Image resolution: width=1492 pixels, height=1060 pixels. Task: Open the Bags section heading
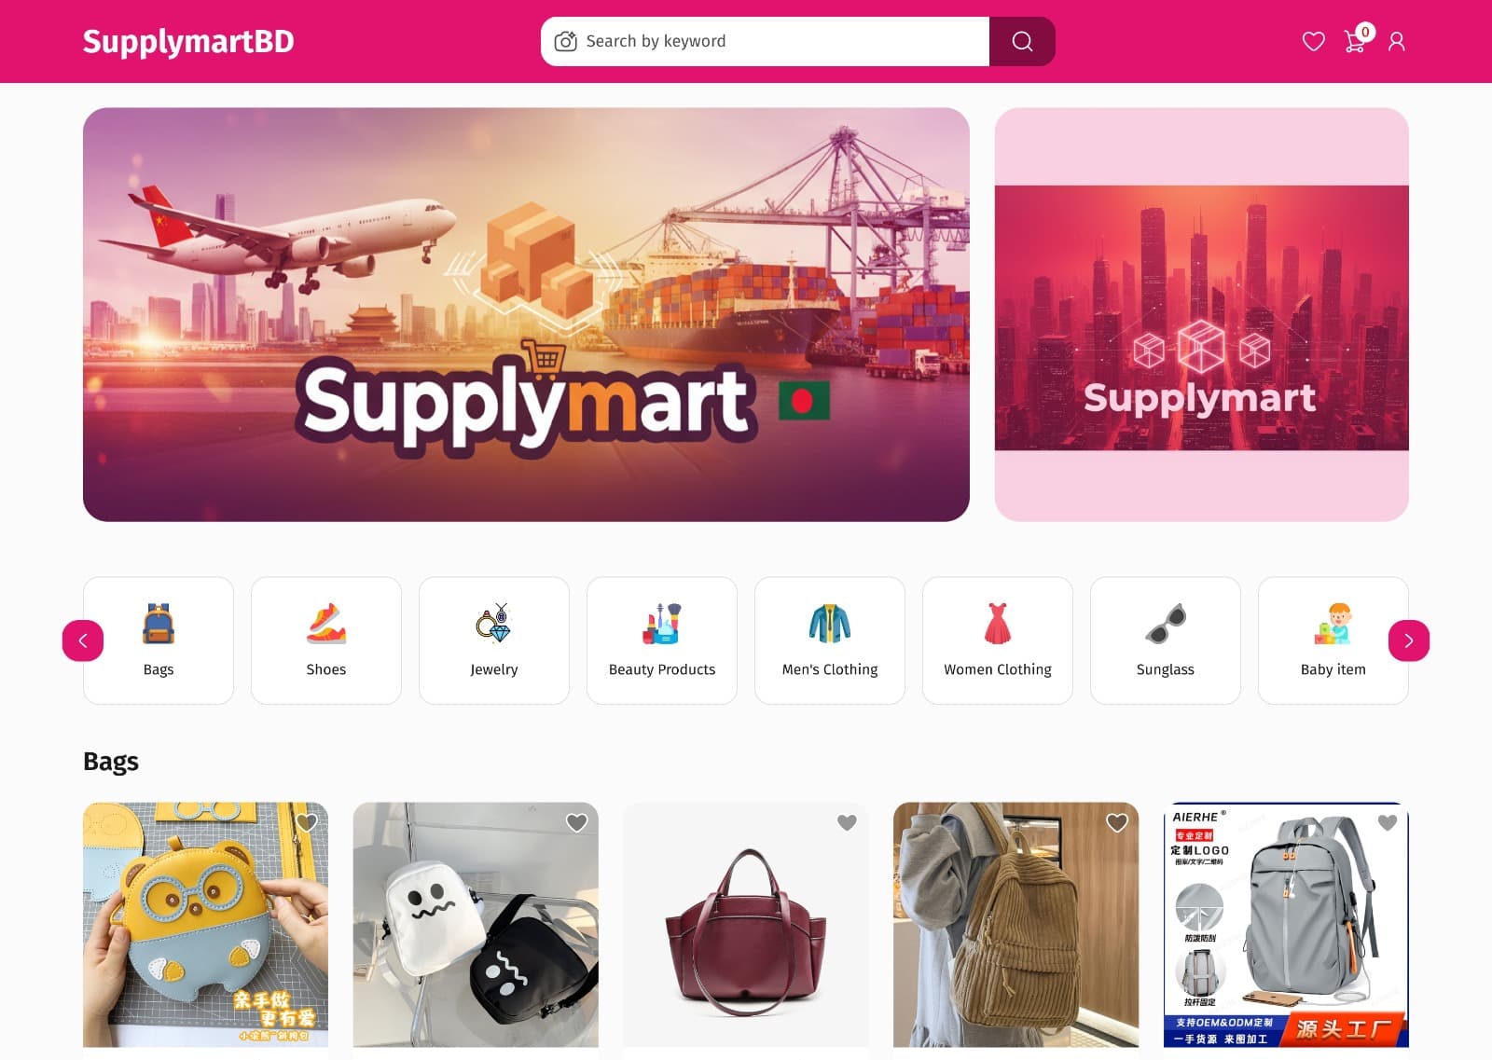111,762
